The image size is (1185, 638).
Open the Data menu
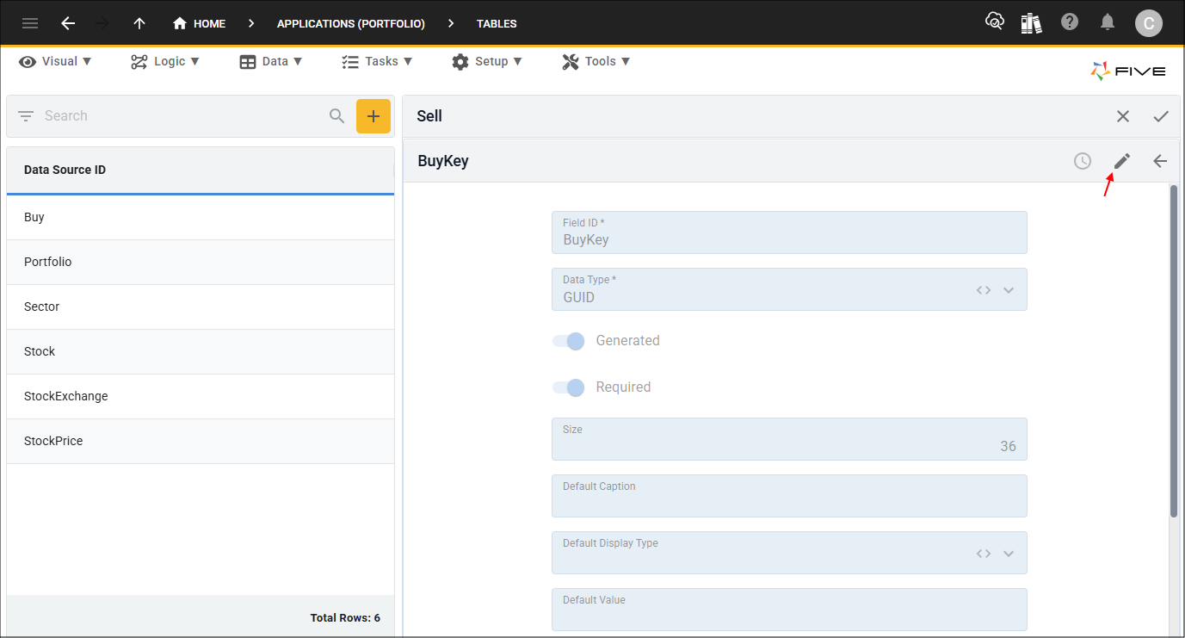(x=271, y=61)
